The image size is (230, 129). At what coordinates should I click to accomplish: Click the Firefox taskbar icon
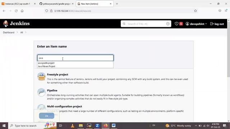pyautogui.click(x=105, y=126)
